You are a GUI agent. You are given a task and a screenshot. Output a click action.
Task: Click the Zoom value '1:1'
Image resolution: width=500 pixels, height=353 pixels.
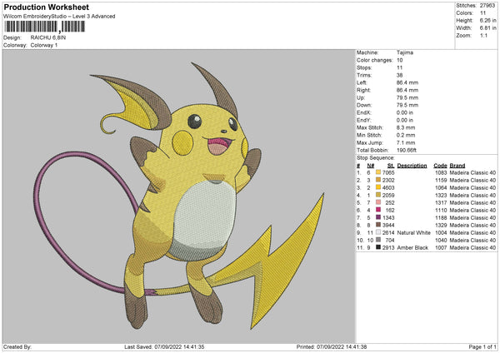pos(483,35)
